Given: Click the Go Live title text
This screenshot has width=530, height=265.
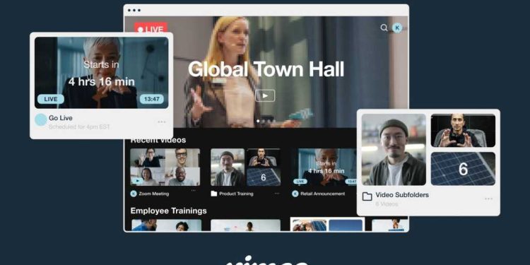Looking at the screenshot, I should 61,118.
